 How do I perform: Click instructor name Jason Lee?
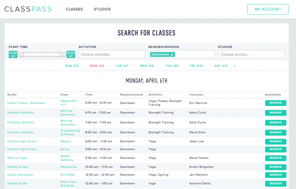(197, 141)
